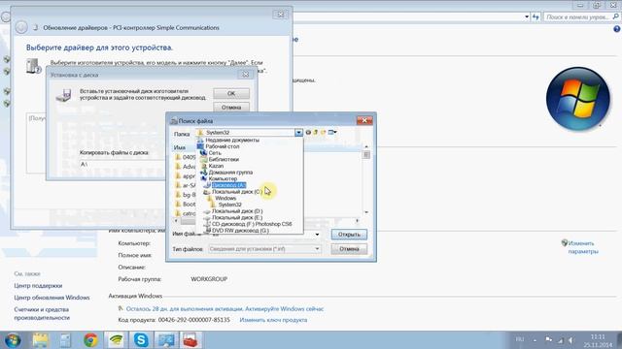The height and width of the screenshot is (349, 622).
Task: Click Активируйте Windows сейчас link
Action: tap(285, 308)
